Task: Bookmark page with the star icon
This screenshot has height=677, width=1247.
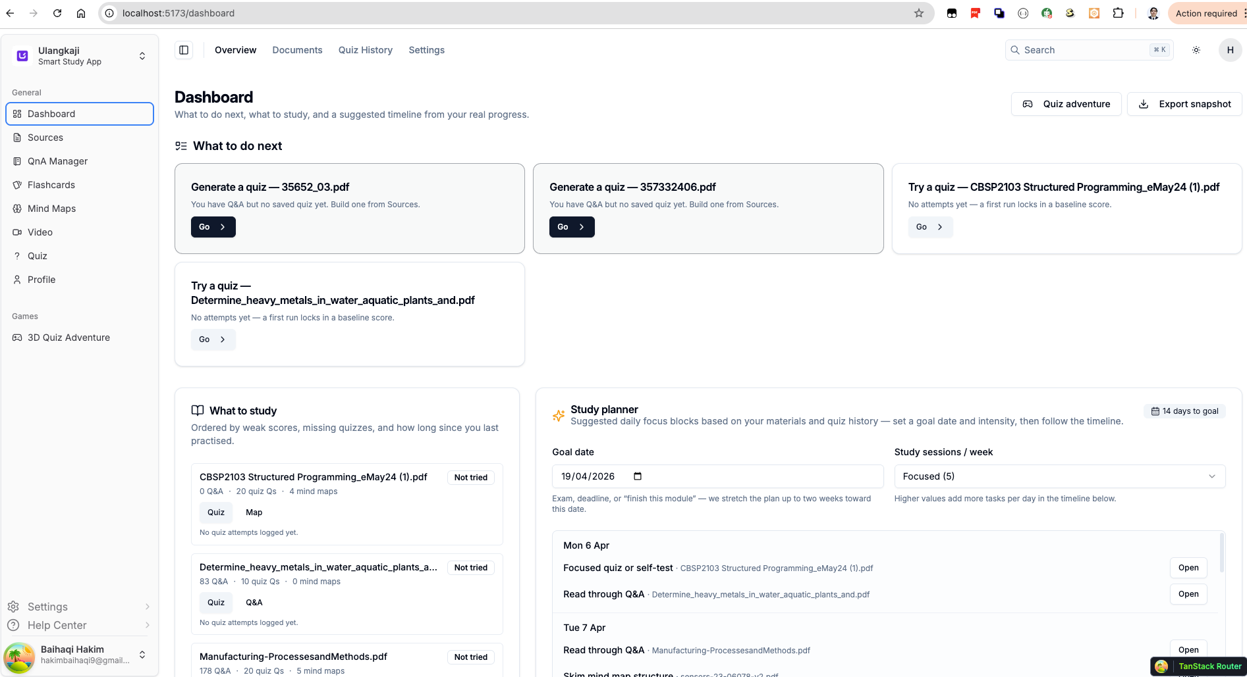Action: point(918,13)
